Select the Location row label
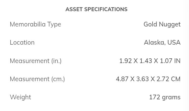The width and height of the screenshot is (189, 111). [x=22, y=43]
